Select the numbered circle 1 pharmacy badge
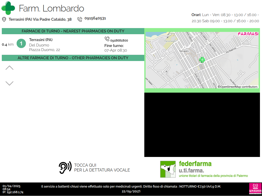 coord(21,44)
